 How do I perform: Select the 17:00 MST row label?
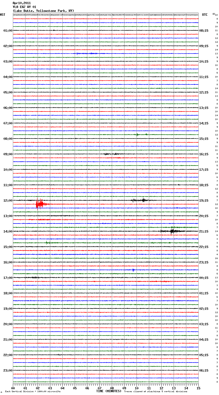click(x=8, y=278)
